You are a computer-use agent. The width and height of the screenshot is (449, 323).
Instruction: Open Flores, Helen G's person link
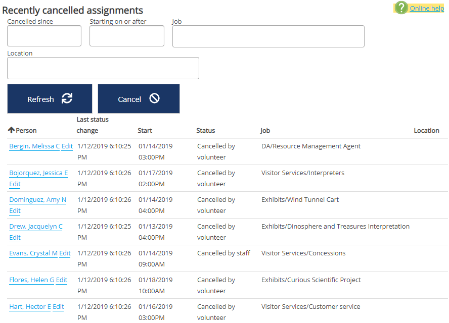31,280
